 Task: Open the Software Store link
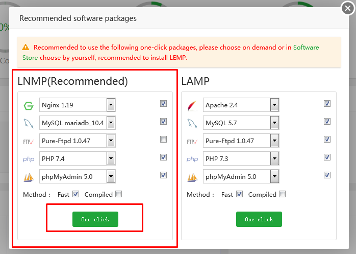coord(306,48)
